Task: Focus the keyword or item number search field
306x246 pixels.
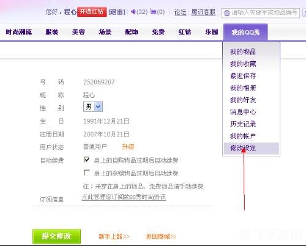Action: [260, 13]
